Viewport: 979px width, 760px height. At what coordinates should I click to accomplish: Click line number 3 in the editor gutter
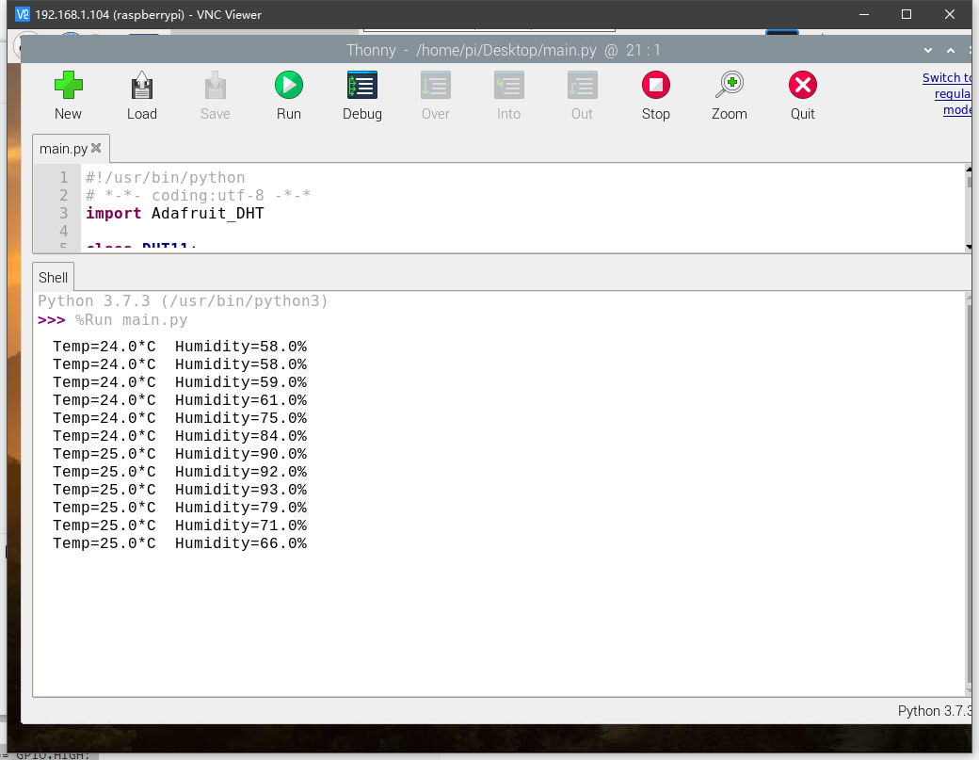[x=64, y=214]
